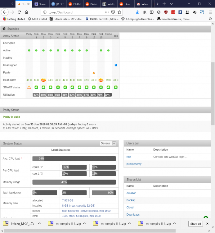Click the 7.963 GB allocated memory value
This screenshot has width=215, height=233.
click(x=68, y=200)
